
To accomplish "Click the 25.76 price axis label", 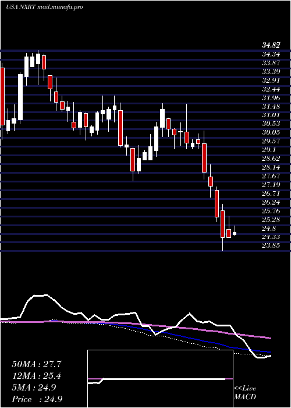I will point(271,211).
